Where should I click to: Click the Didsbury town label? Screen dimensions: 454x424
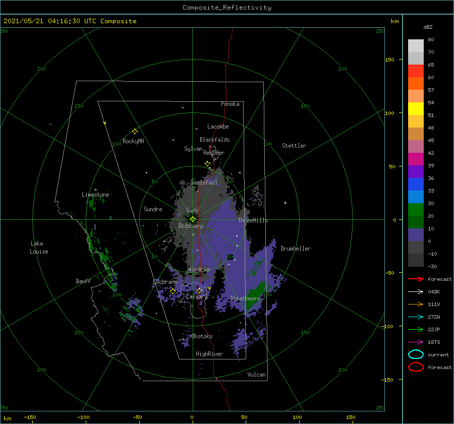(x=190, y=226)
